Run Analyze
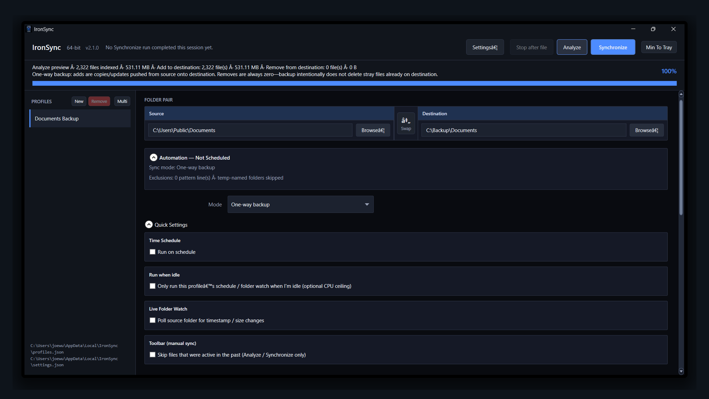Screen dimensions: 709x399 [572, 47]
